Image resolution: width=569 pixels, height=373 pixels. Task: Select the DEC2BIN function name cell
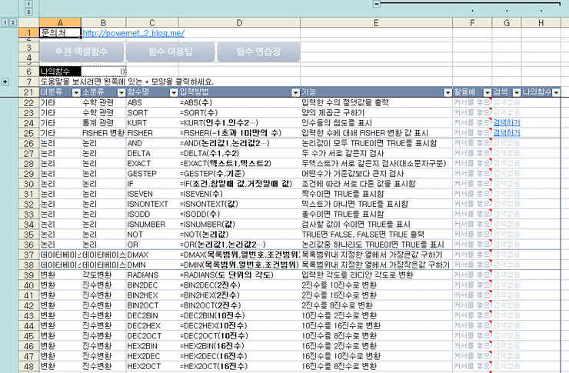[x=152, y=315]
